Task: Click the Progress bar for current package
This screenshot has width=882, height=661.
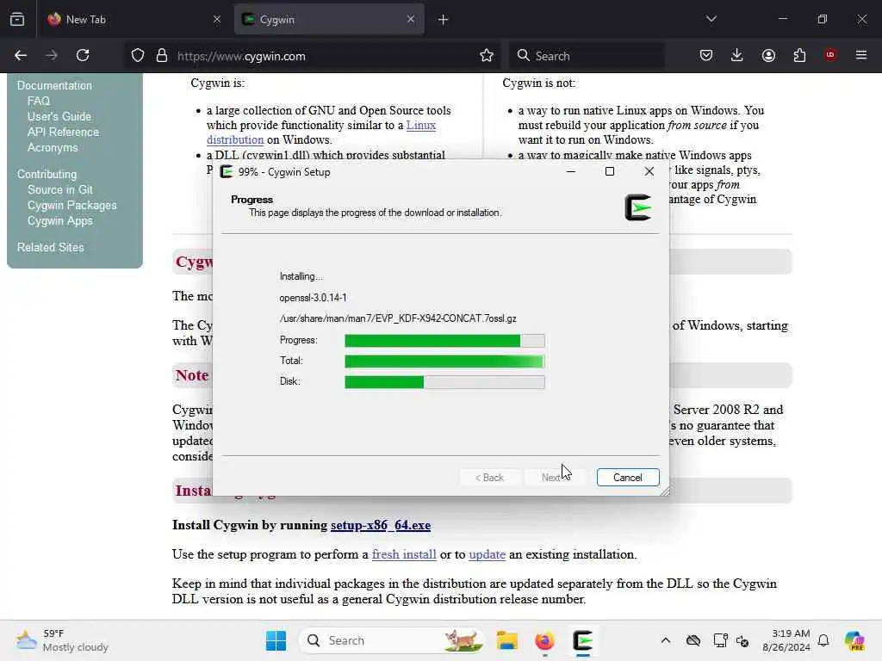Action: coord(444,341)
